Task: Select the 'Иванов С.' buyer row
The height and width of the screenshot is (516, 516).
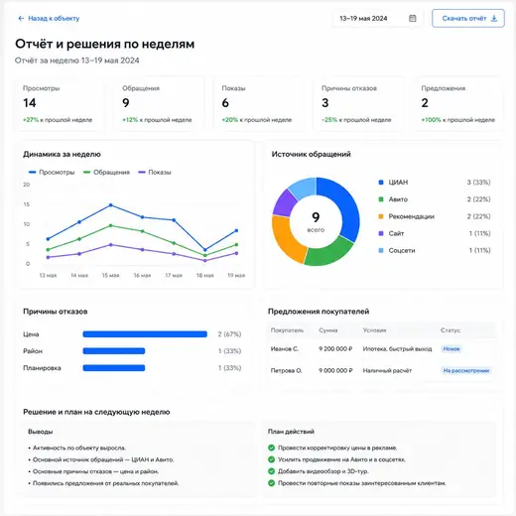Action: click(382, 349)
